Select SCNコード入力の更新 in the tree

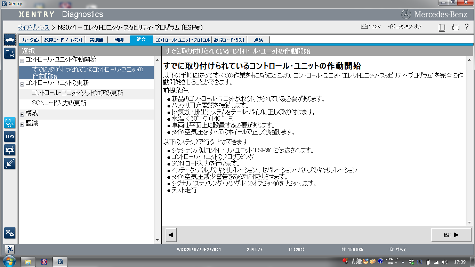59,103
